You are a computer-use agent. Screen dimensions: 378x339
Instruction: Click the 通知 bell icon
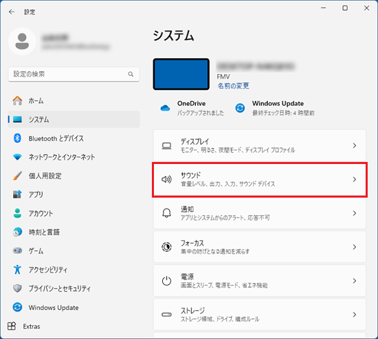click(x=166, y=213)
